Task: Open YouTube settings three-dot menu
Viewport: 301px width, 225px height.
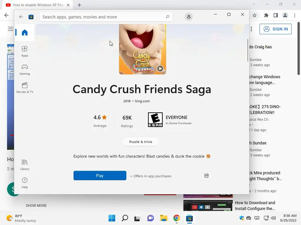Action: point(251,29)
